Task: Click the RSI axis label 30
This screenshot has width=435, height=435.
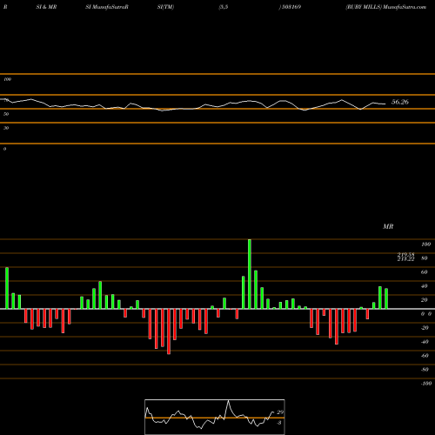Action: [x=6, y=128]
